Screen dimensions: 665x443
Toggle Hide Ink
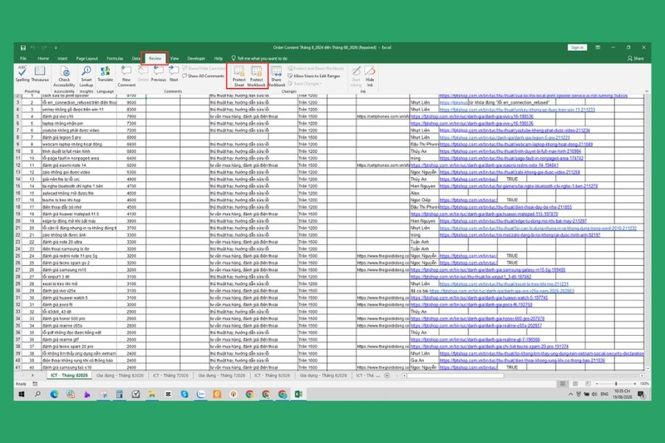point(370,76)
